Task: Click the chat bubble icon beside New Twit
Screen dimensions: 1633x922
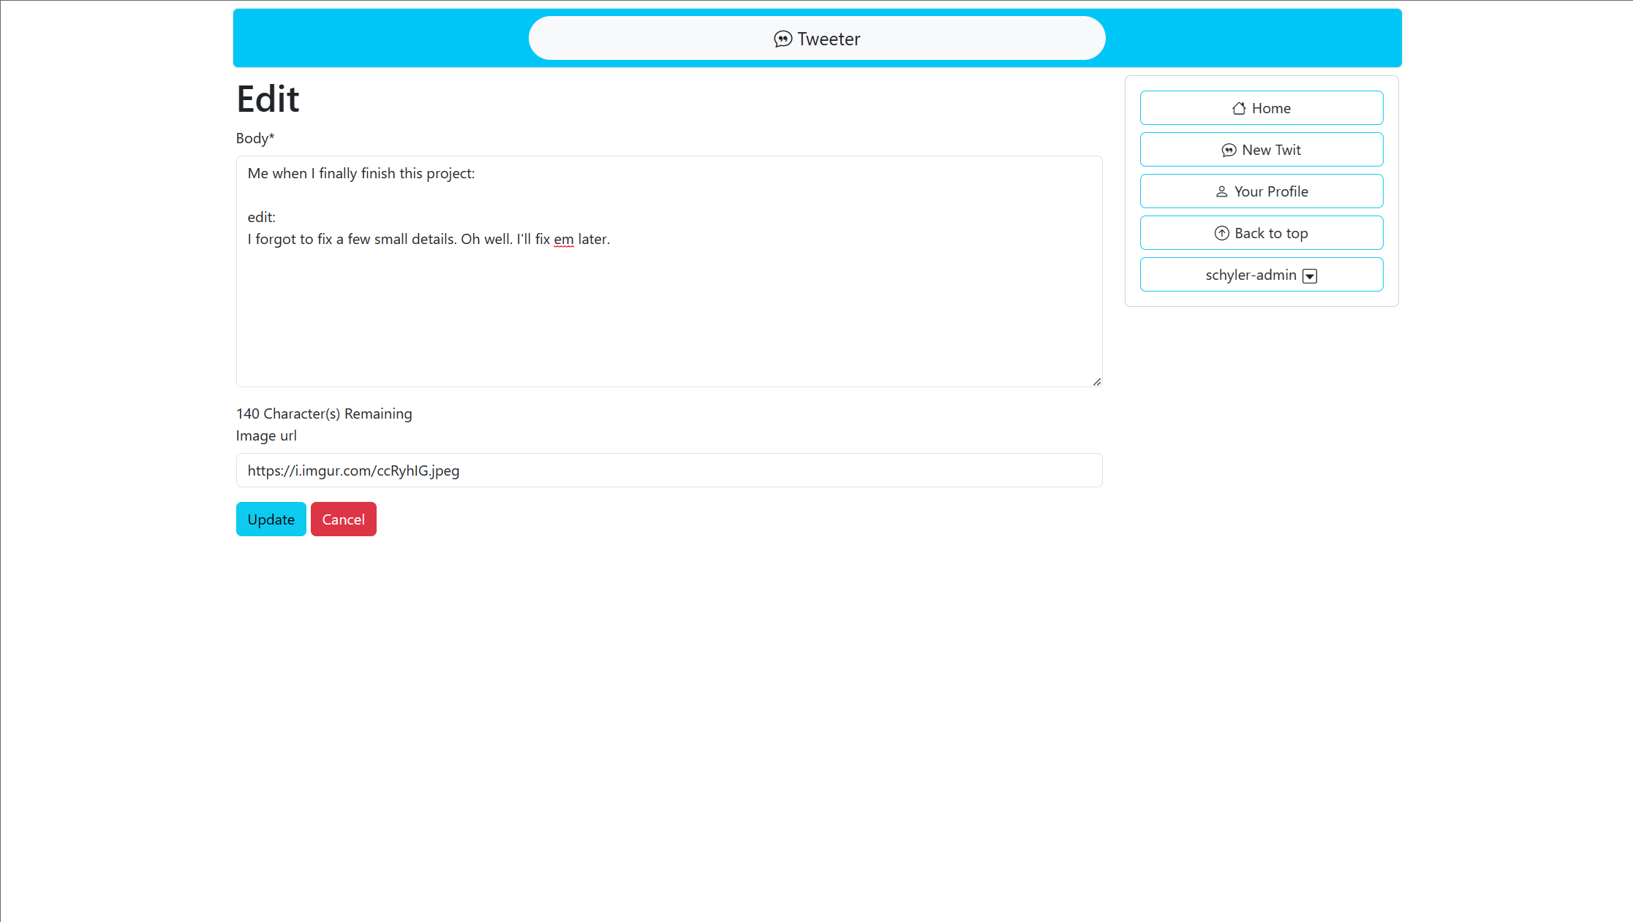Action: coord(1229,150)
